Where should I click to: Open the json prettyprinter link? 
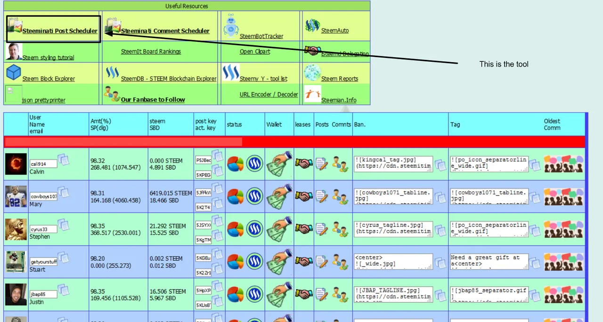coord(44,100)
